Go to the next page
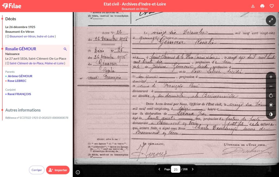This screenshot has height=177, width=279. click(193, 169)
